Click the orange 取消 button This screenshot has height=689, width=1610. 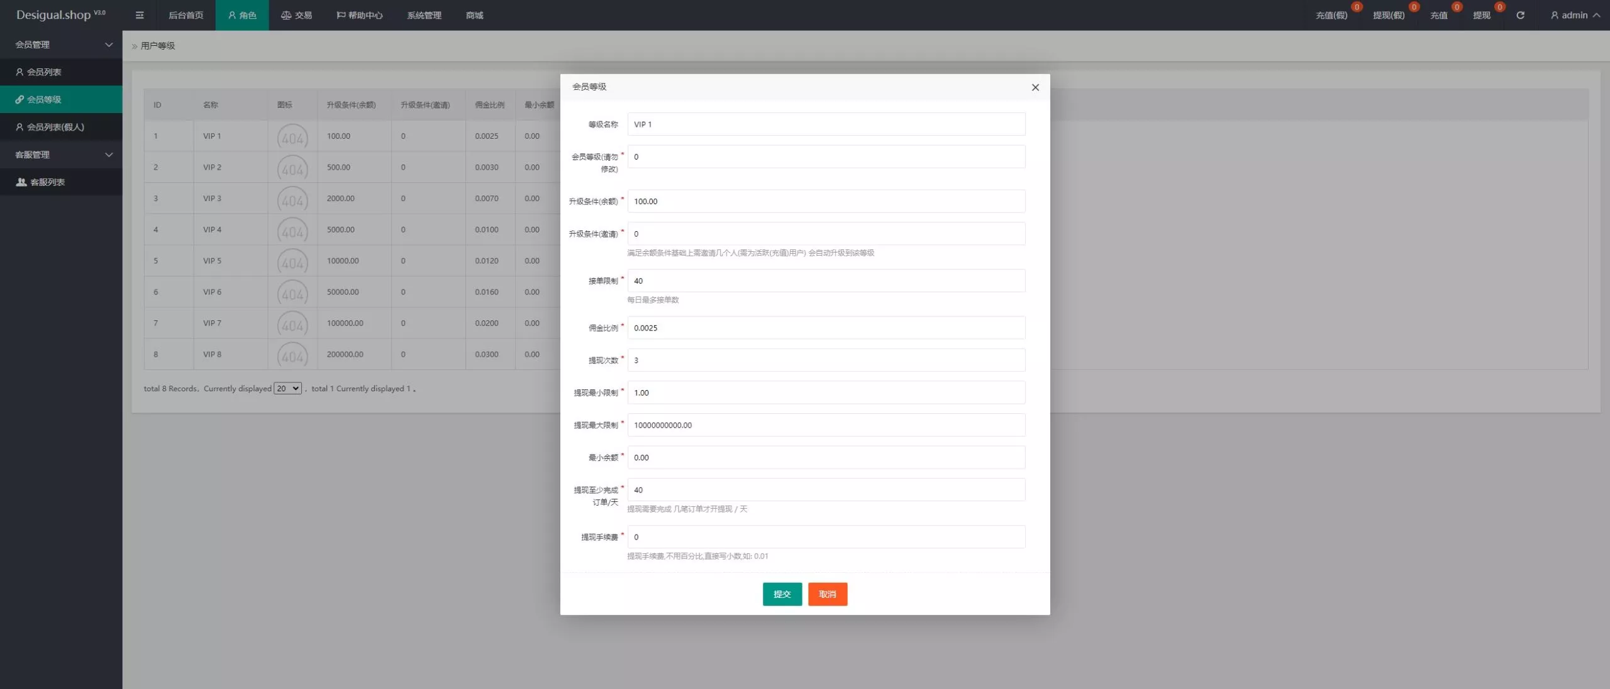pyautogui.click(x=827, y=594)
